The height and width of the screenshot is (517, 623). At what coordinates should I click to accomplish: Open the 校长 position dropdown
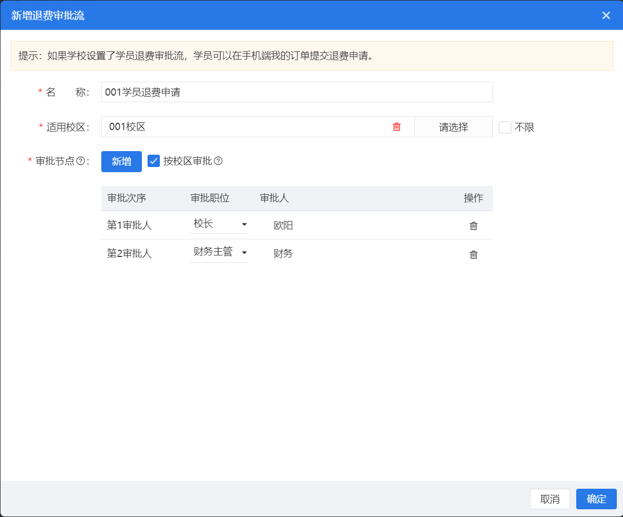coord(219,225)
